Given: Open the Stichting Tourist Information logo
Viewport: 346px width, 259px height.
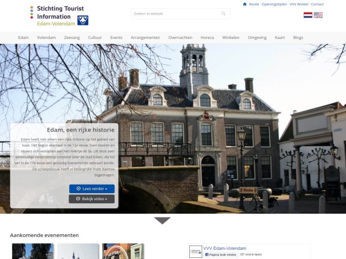Looking at the screenshot, I should tap(59, 16).
